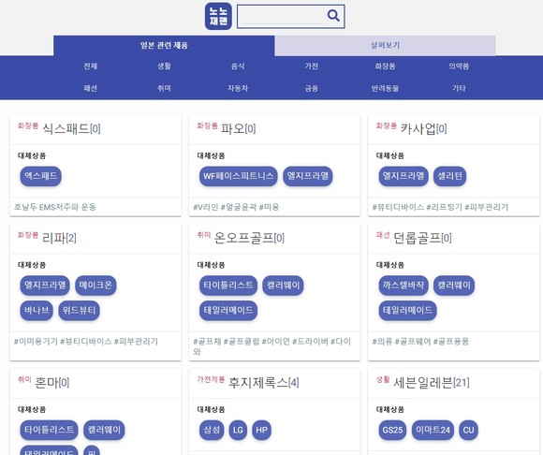Select the 화장품 category in the menu

[385, 66]
